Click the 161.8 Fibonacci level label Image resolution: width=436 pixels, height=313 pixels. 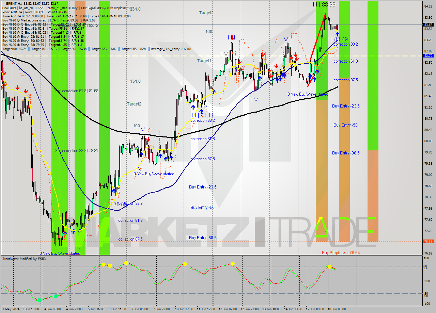click(135, 81)
